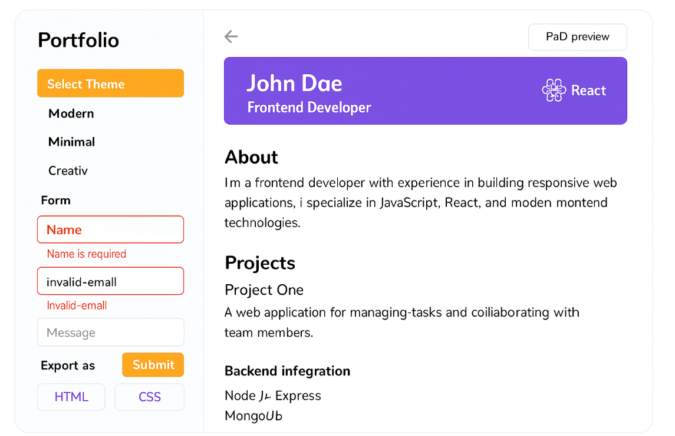Choose the Minimal theme
The width and height of the screenshot is (675, 436).
click(71, 142)
